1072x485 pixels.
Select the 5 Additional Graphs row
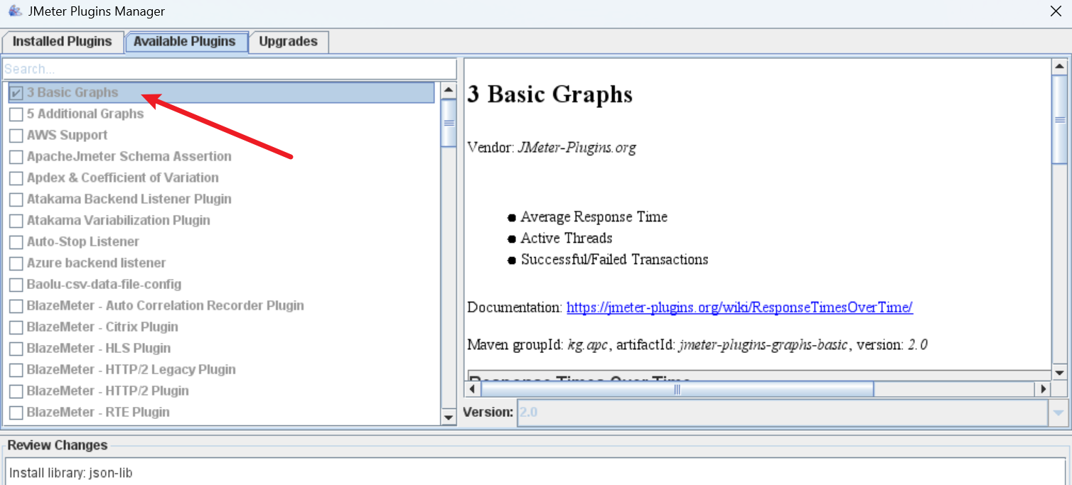[x=221, y=114]
